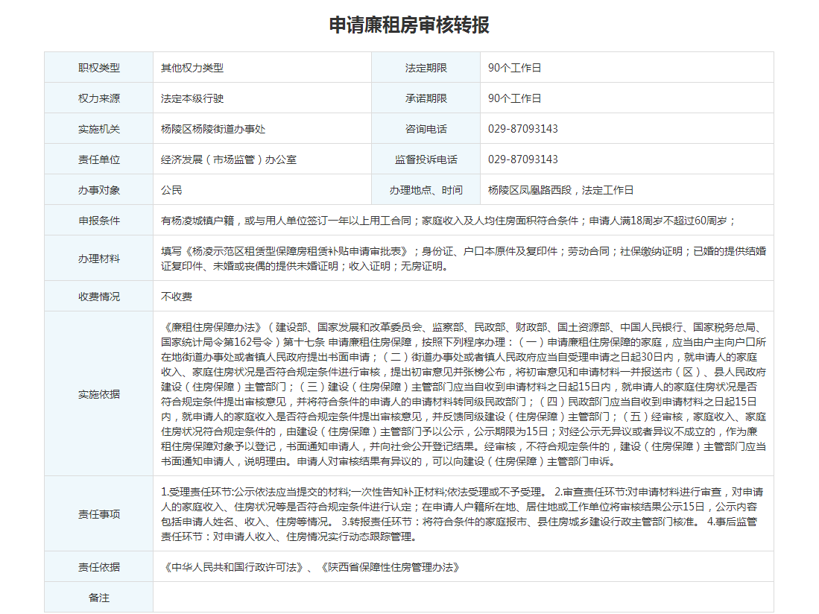Click the 申报条件 label cell
The width and height of the screenshot is (819, 614).
click(98, 221)
